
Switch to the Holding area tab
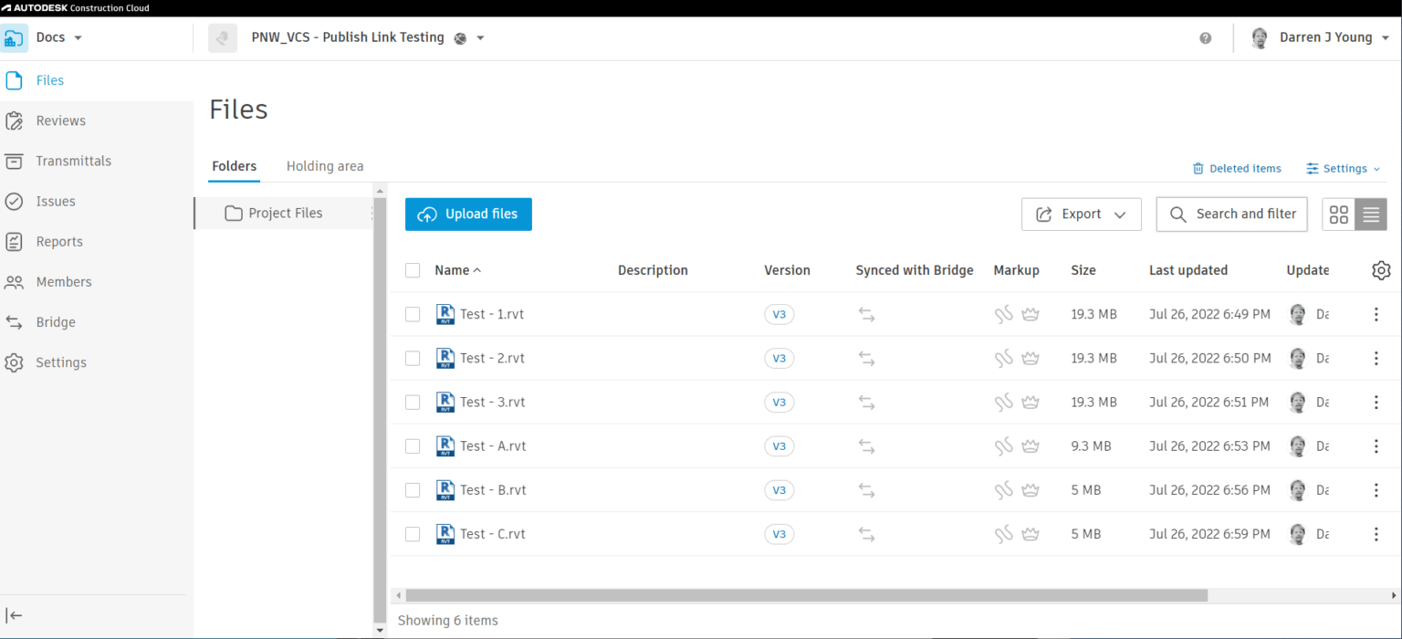(325, 166)
